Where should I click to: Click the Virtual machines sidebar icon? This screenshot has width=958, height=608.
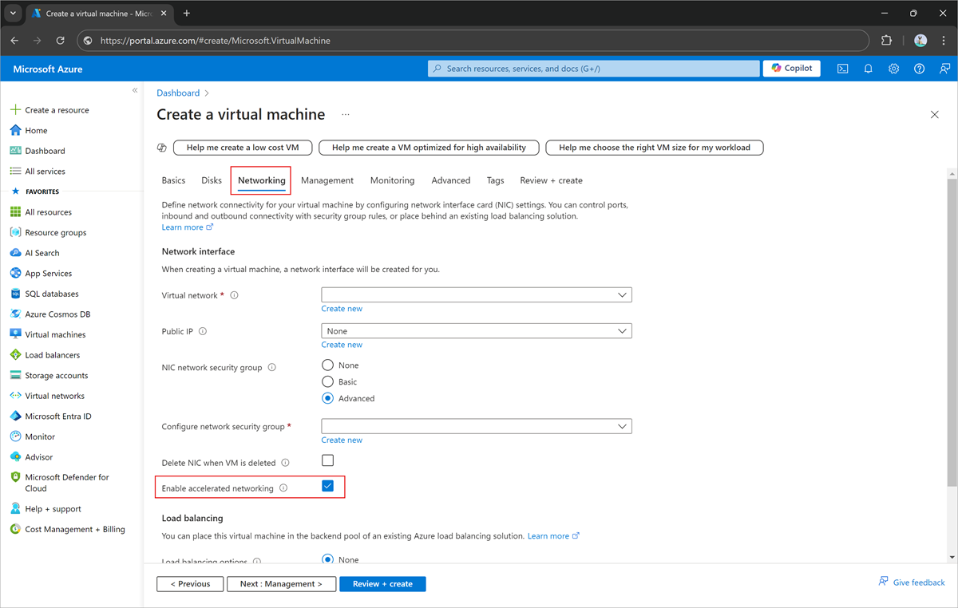[x=15, y=334]
